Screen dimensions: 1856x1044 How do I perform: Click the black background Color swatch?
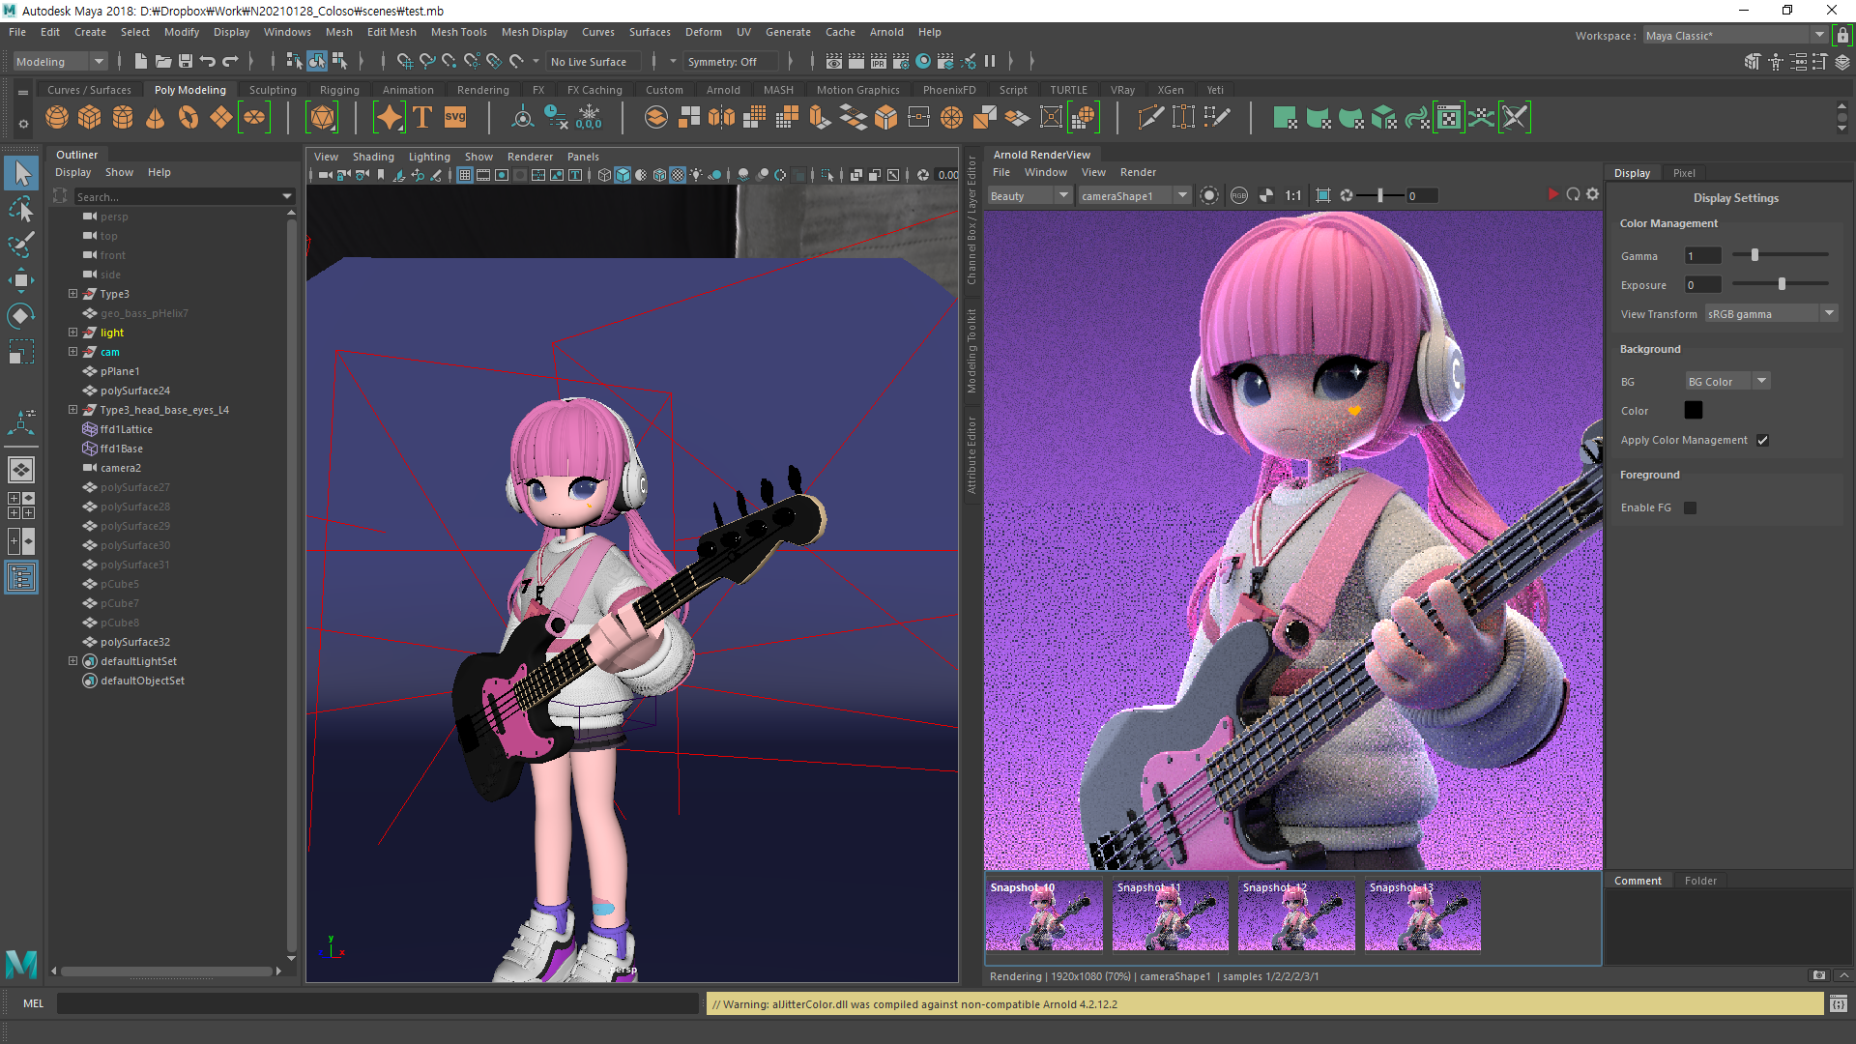[1694, 410]
